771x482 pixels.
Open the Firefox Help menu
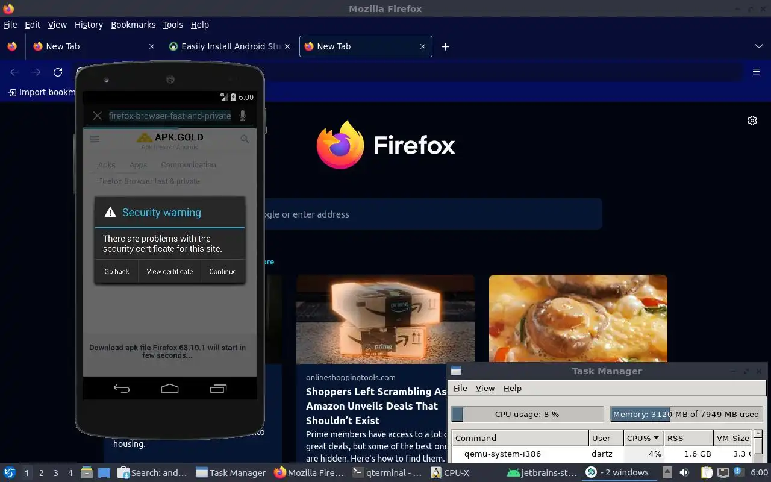point(200,25)
